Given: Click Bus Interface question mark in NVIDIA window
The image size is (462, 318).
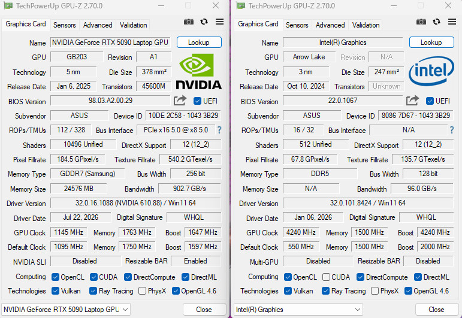Looking at the screenshot, I should pyautogui.click(x=219, y=130).
